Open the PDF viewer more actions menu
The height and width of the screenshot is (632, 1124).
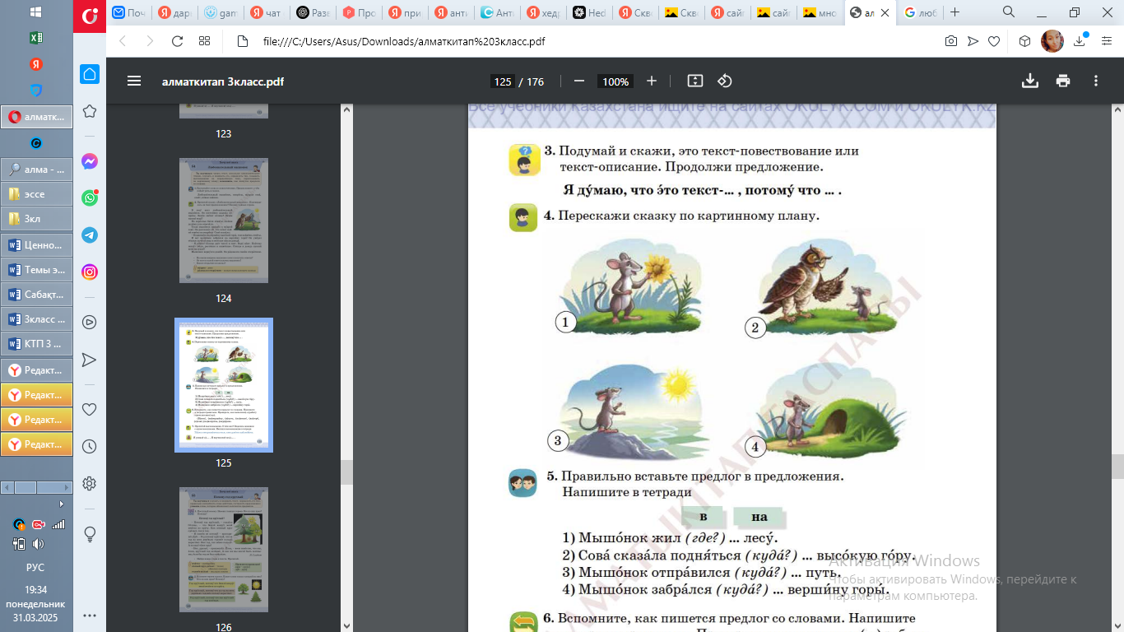pos(1096,81)
